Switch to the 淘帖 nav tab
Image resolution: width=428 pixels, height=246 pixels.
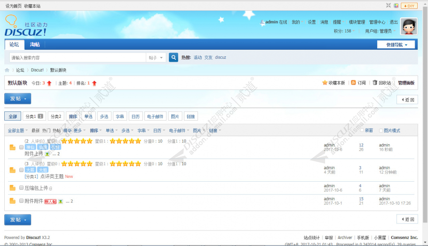click(x=35, y=45)
